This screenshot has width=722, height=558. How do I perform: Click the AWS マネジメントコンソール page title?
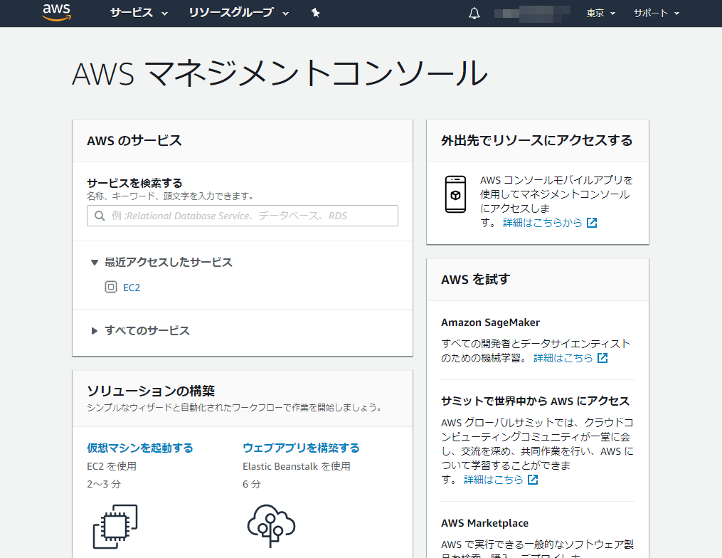pos(280,73)
